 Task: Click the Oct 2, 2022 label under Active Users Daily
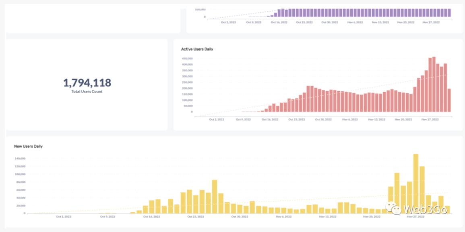coord(217,120)
